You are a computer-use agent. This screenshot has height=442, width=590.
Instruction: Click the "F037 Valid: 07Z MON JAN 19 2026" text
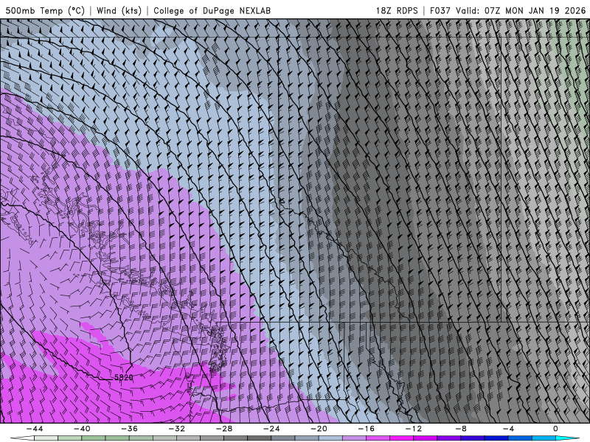(507, 10)
